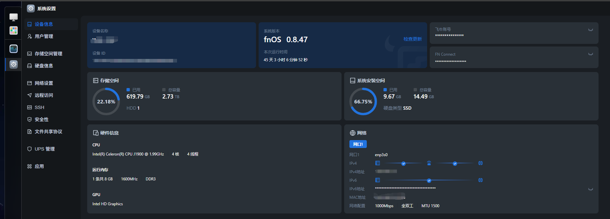Image resolution: width=610 pixels, height=219 pixels.
Task: Click 硬盘类型 SSD text
Action: 397,108
